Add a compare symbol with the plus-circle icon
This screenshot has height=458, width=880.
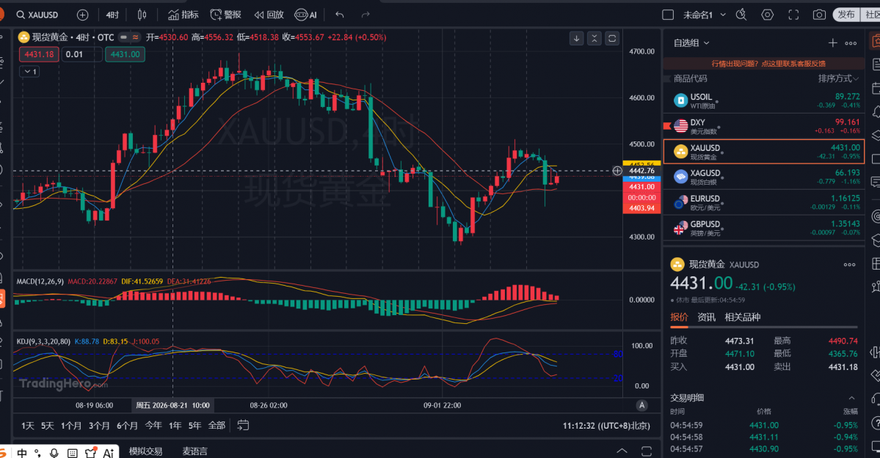(x=82, y=15)
